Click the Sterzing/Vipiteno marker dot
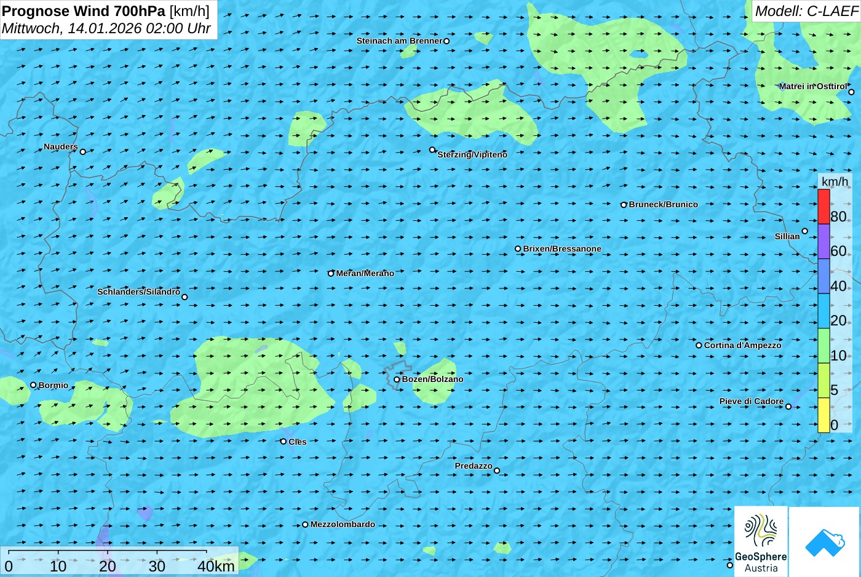Viewport: 861px width, 577px height. click(x=432, y=149)
